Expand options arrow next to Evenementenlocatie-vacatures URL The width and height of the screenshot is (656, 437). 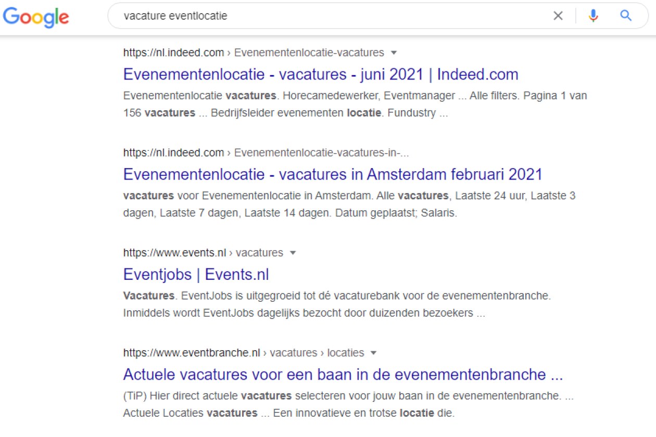(x=394, y=53)
